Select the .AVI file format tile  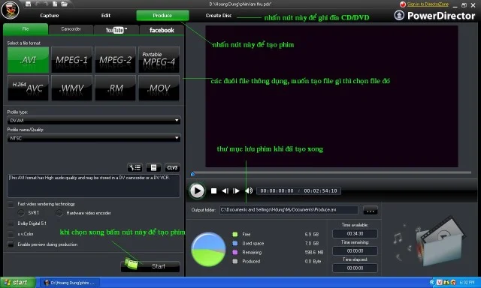pos(28,60)
